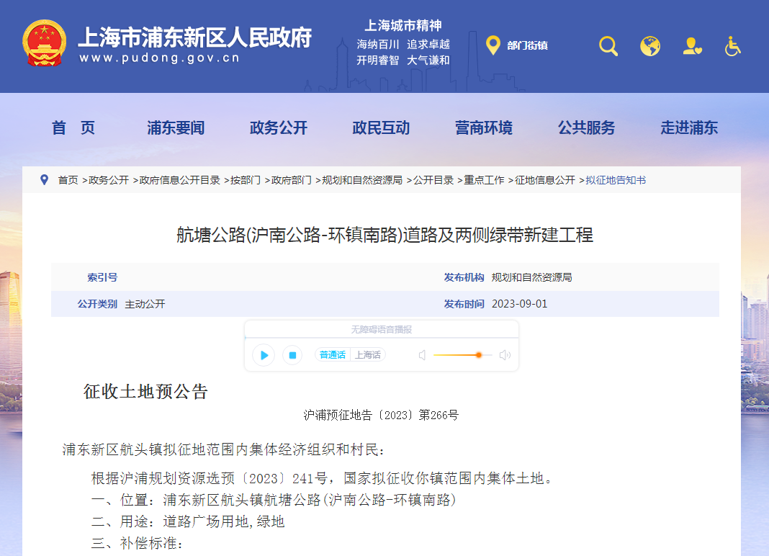Image resolution: width=769 pixels, height=556 pixels.
Task: Play the accessibility voice broadcast
Action: click(264, 355)
